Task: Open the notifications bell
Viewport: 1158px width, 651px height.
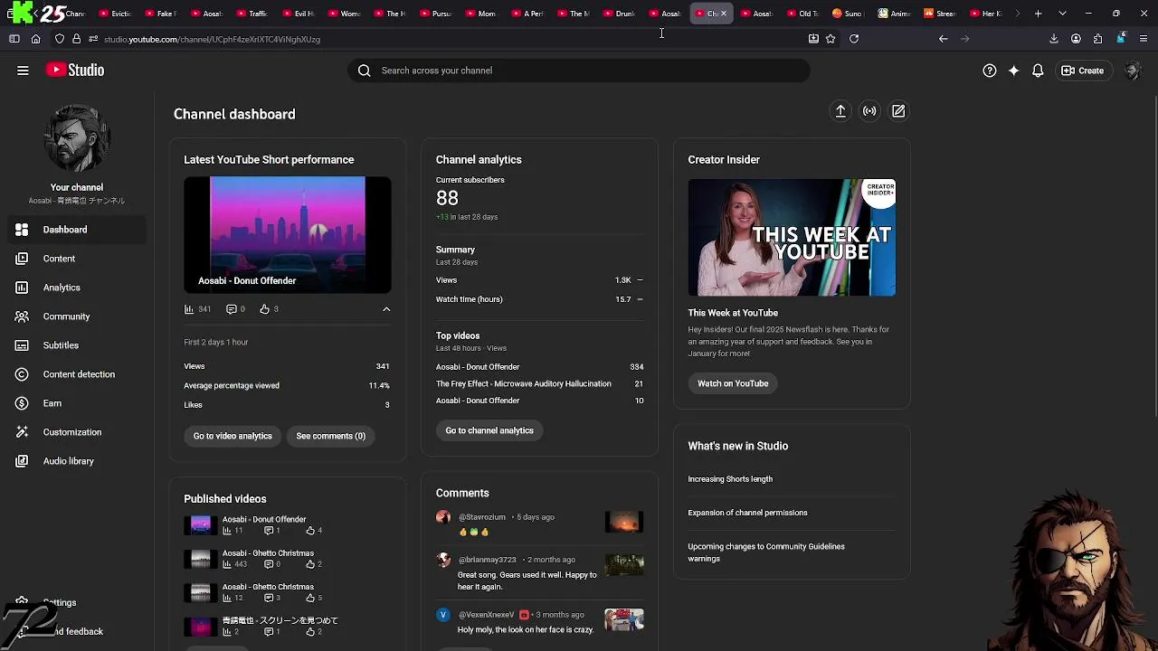Action: pos(1039,71)
